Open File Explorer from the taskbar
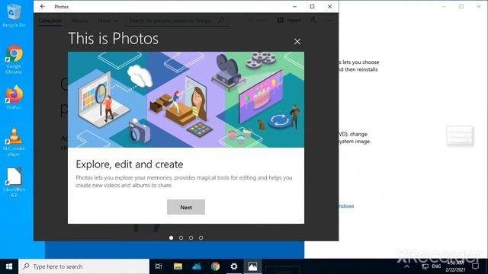 tap(178, 266)
